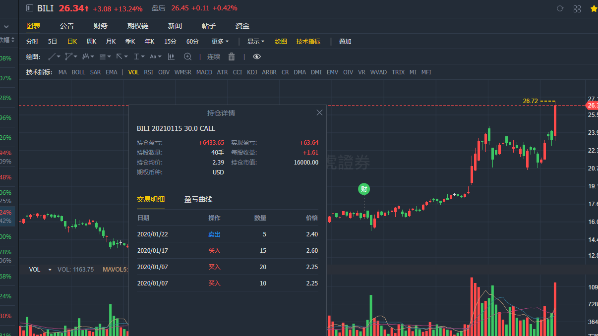
Task: Open dropdown arrow beside line tool
Action: [x=59, y=57]
